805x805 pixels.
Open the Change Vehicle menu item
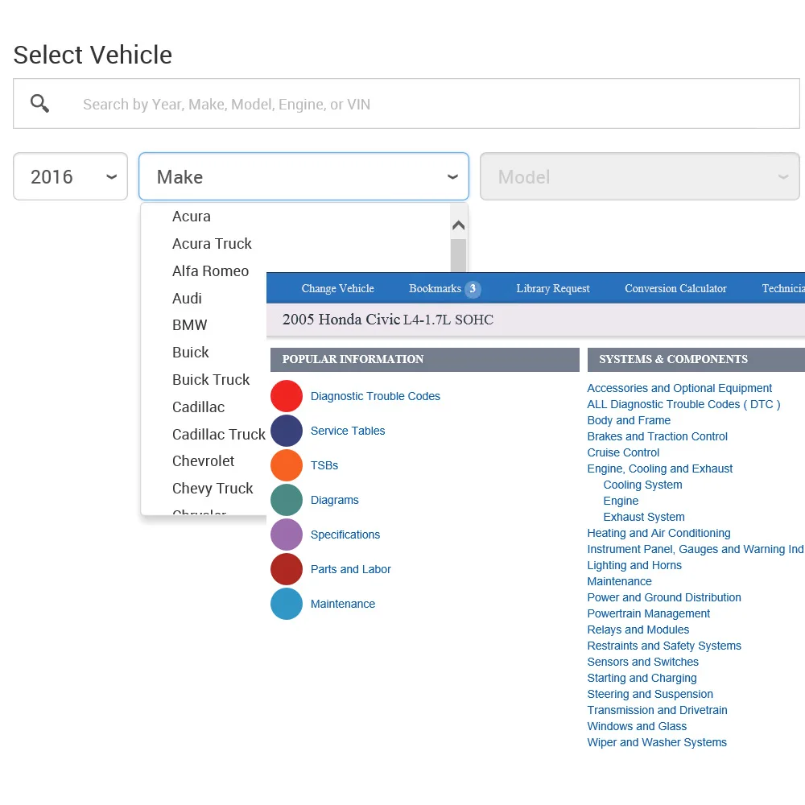coord(337,288)
